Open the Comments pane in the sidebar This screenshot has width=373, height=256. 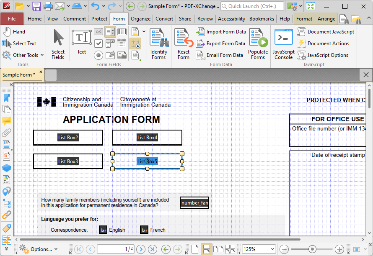[7, 121]
